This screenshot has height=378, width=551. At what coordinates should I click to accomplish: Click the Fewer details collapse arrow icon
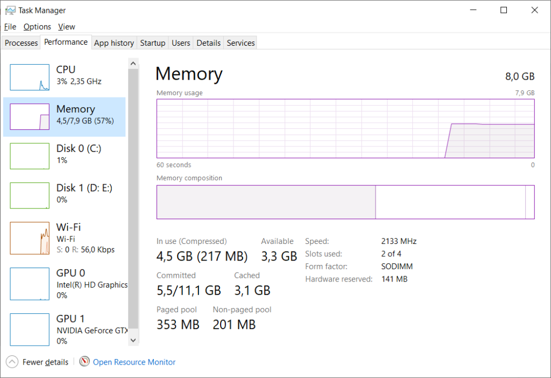click(x=12, y=362)
